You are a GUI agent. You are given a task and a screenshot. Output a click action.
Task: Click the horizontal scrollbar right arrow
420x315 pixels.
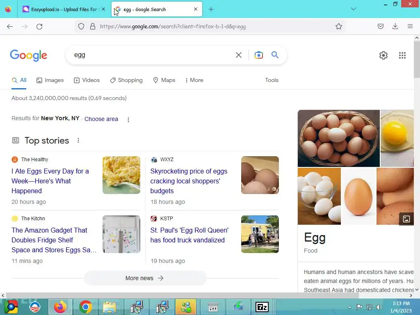(x=411, y=295)
